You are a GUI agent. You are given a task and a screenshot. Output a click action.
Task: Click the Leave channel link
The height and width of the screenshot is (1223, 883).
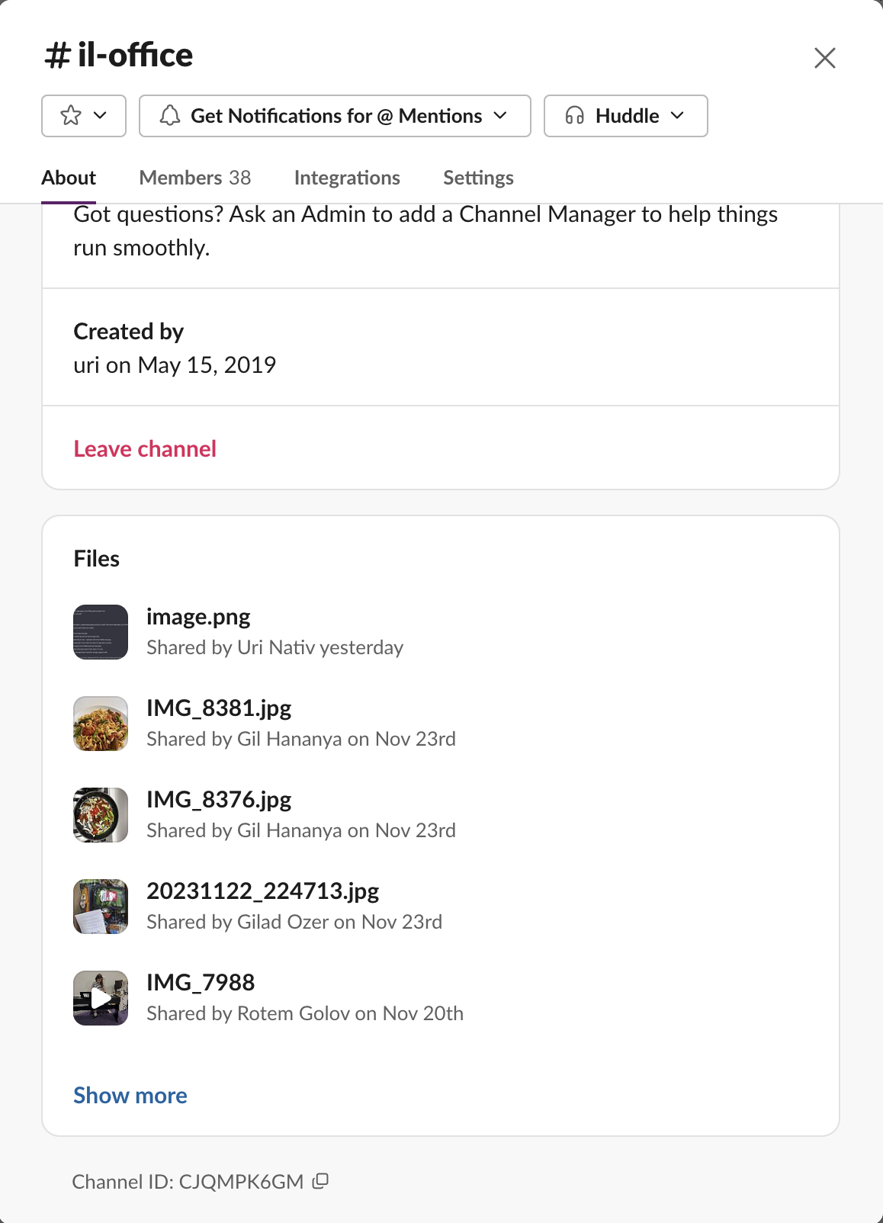(145, 449)
